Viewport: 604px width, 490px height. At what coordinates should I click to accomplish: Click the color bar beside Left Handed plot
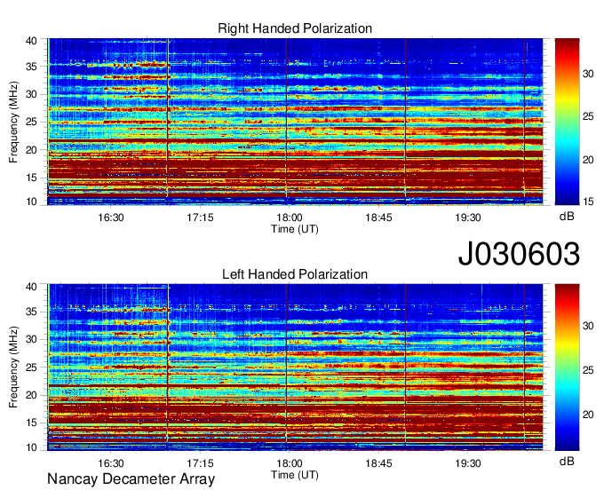coord(567,367)
